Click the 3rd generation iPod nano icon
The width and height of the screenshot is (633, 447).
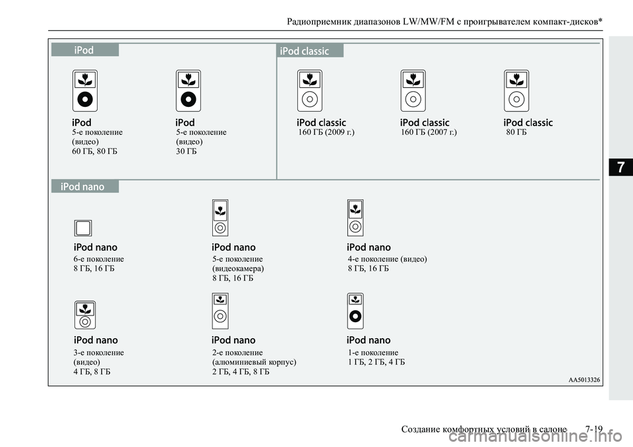click(x=85, y=315)
